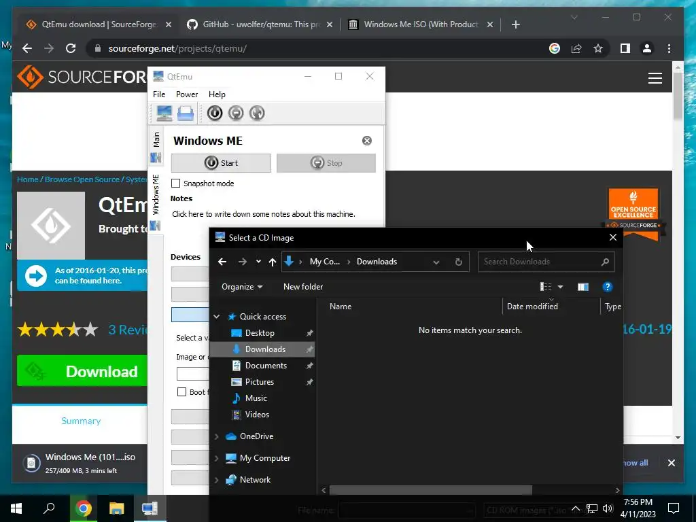Viewport: 696px width, 522px height.
Task: Switch to the GitHub uwolfer/qtemu tab
Action: [x=260, y=24]
